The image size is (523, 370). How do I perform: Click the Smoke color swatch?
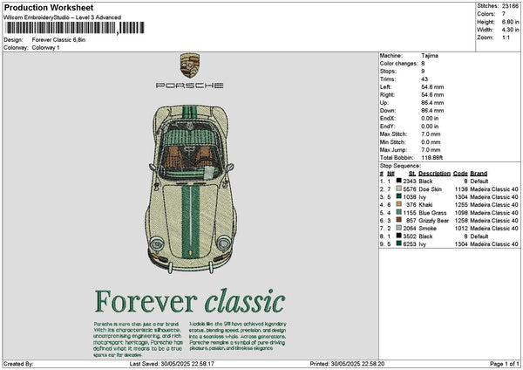coord(398,228)
